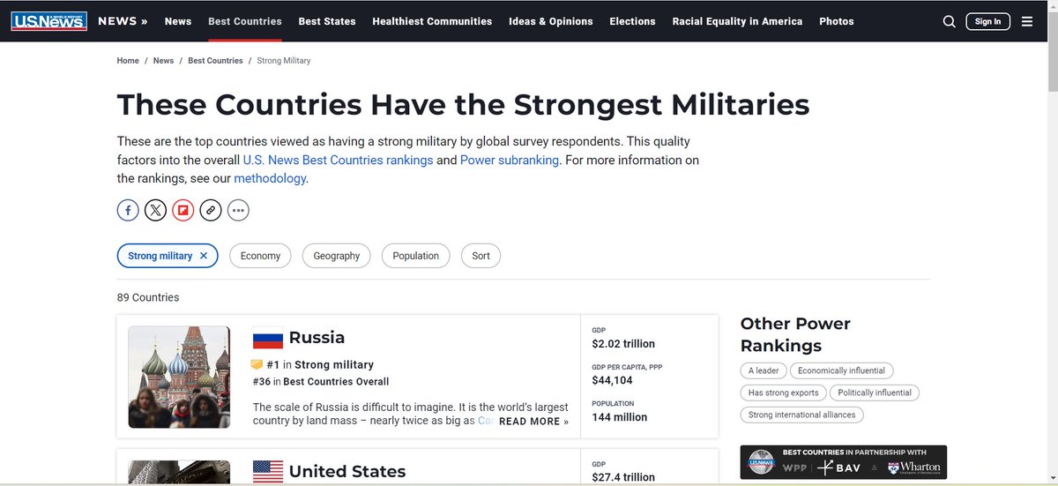Open the hamburger menu icon
The height and width of the screenshot is (486, 1058).
[1027, 21]
